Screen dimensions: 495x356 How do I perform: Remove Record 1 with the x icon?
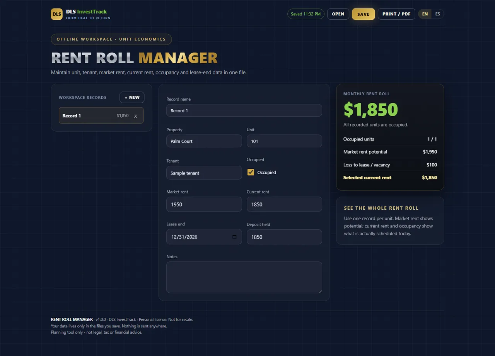pyautogui.click(x=135, y=116)
